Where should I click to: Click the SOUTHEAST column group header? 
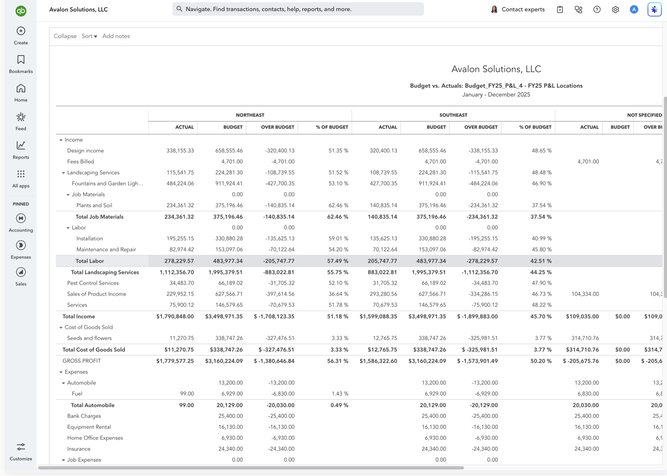[x=453, y=115]
